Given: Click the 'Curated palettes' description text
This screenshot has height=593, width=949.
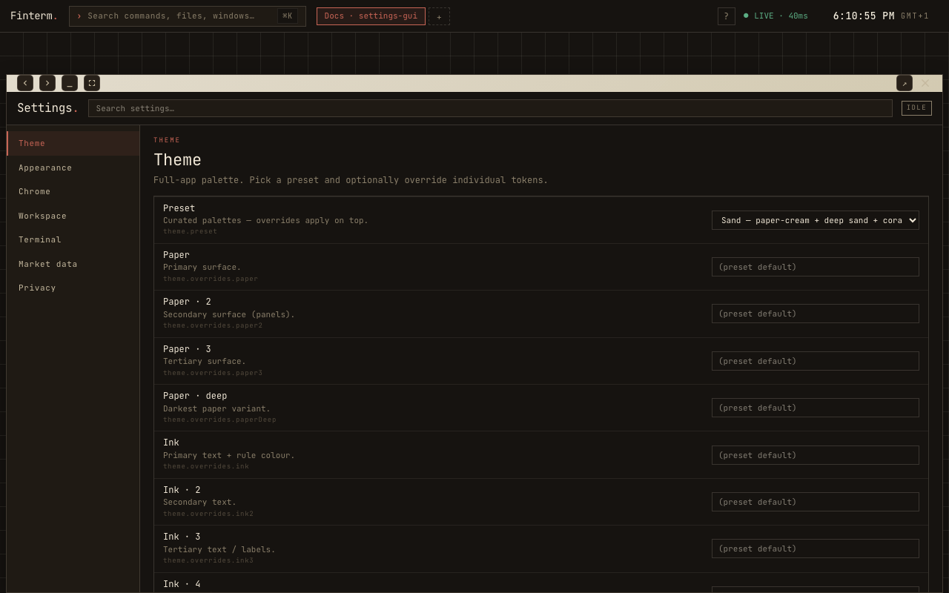Looking at the screenshot, I should coord(265,220).
